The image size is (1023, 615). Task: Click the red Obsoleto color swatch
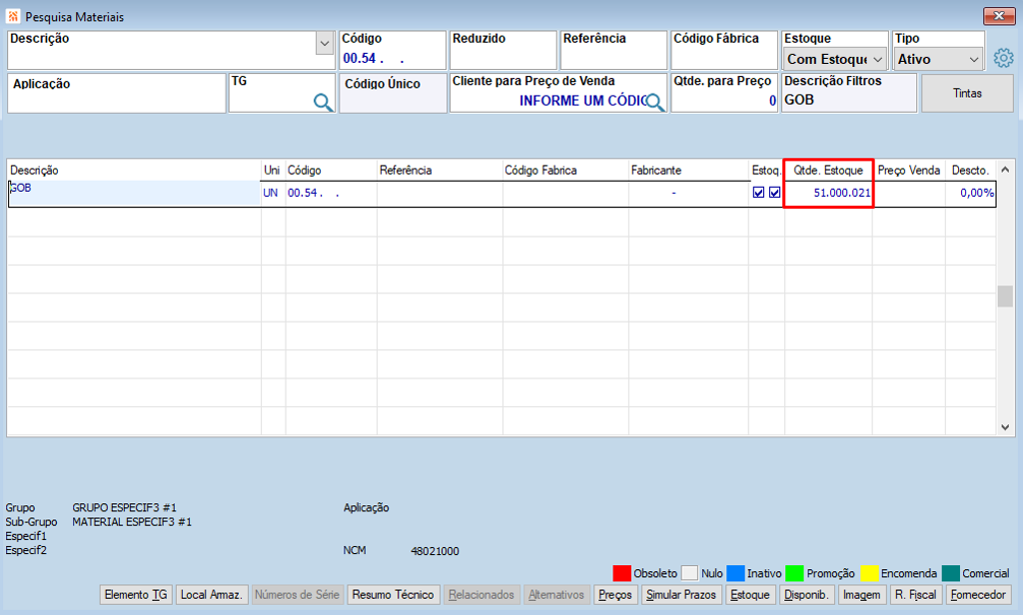621,573
